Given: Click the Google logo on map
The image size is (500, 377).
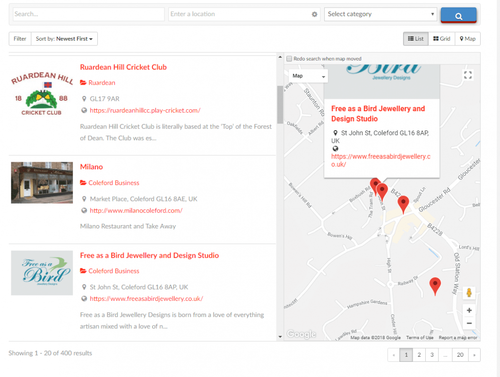Looking at the screenshot, I should coord(302,334).
